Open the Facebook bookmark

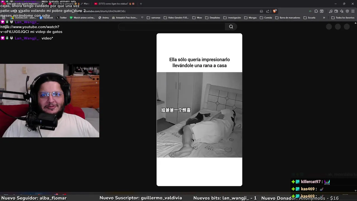click(46, 18)
